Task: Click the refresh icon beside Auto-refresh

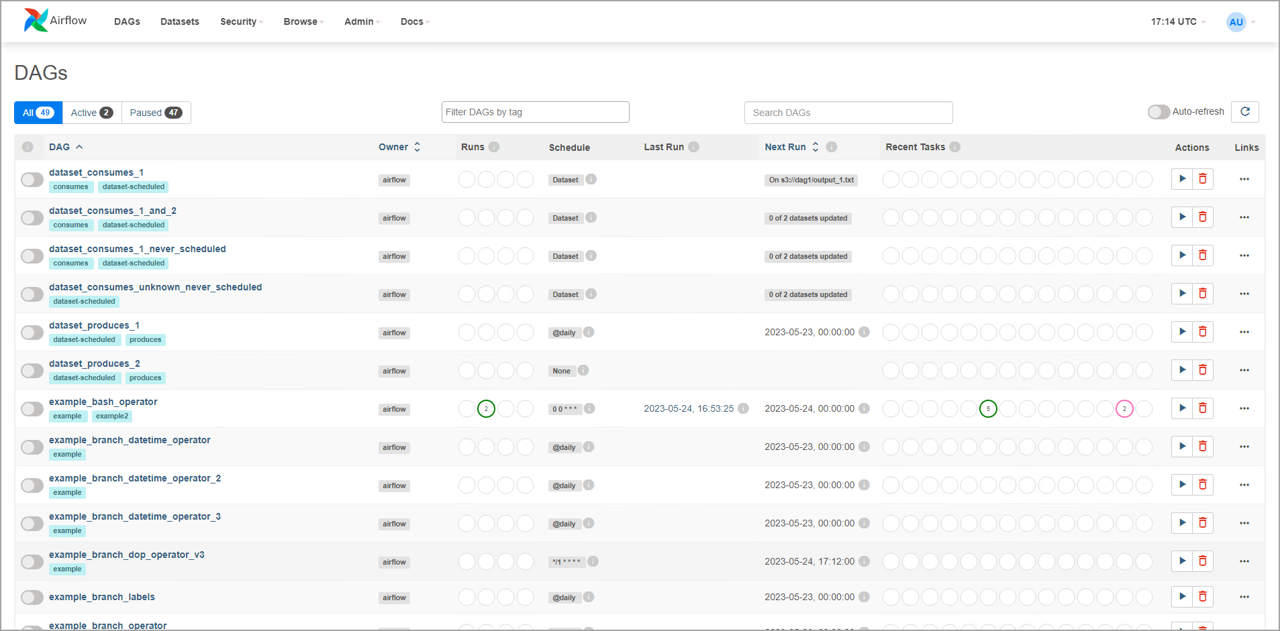Action: (x=1244, y=112)
